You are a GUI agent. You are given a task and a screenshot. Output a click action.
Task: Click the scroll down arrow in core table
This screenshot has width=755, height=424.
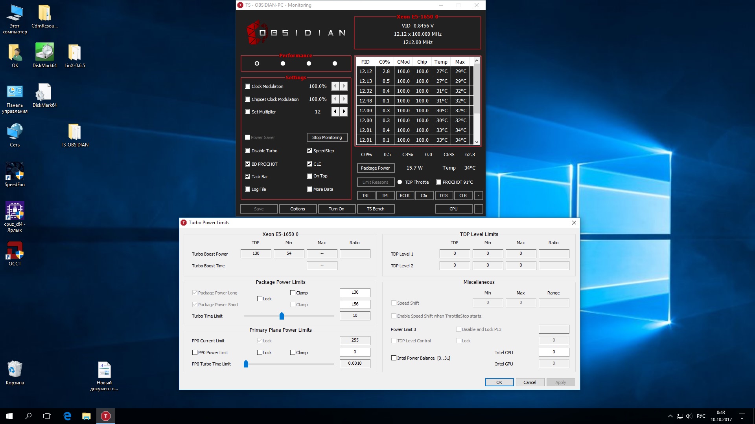[477, 142]
